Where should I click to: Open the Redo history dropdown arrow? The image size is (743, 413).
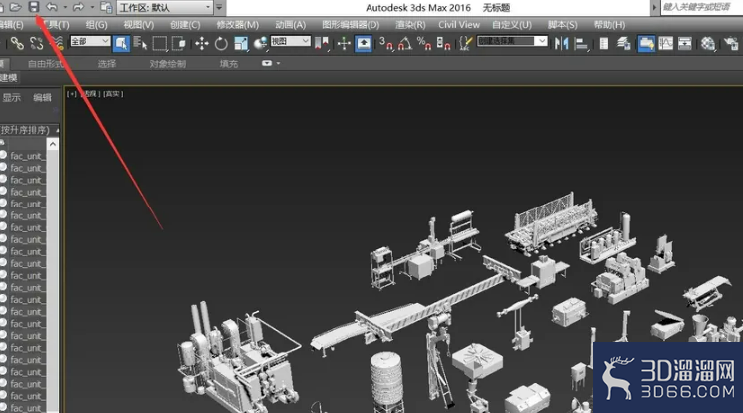[x=92, y=7]
